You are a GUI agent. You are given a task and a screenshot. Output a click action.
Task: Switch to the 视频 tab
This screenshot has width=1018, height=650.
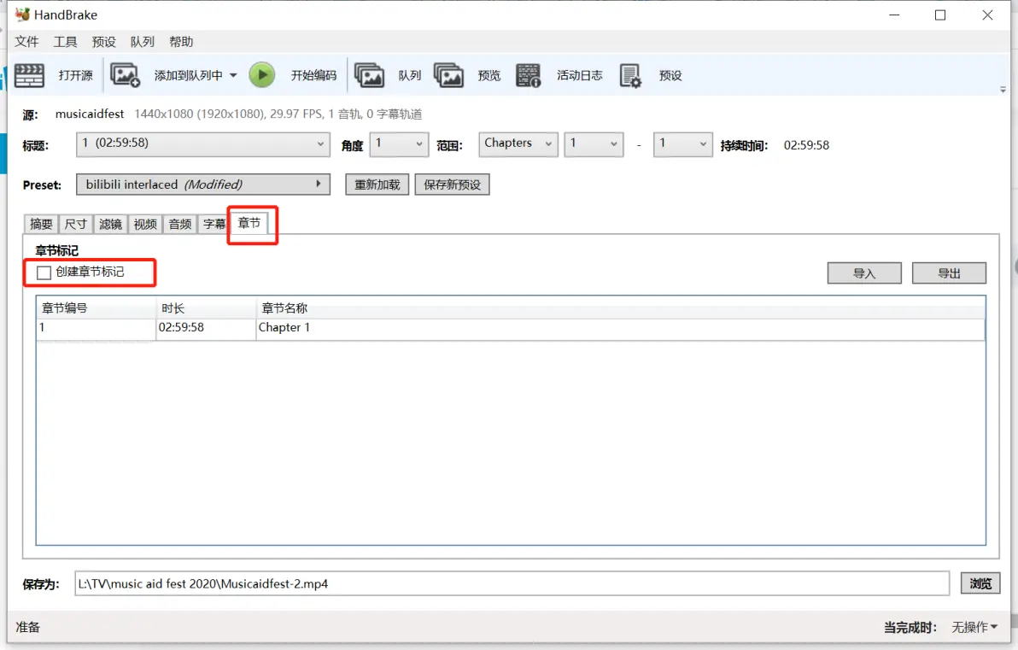click(x=145, y=224)
